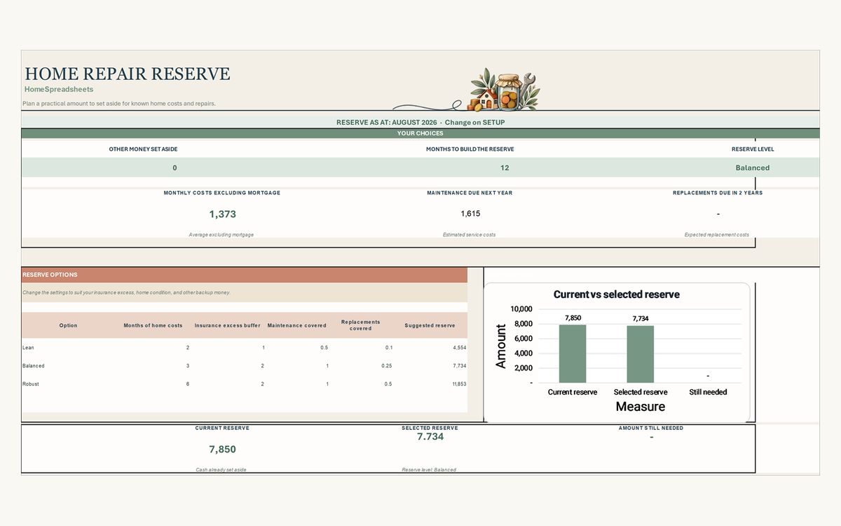Click the HomeSpreadsheets brand link
The image size is (841, 526).
pos(59,89)
